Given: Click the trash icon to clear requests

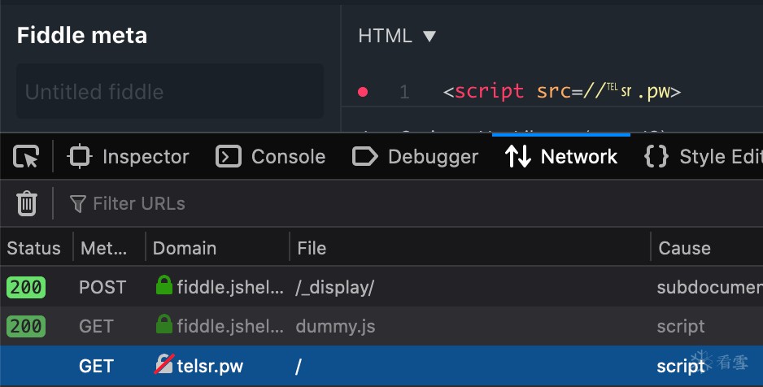Looking at the screenshot, I should pyautogui.click(x=27, y=203).
